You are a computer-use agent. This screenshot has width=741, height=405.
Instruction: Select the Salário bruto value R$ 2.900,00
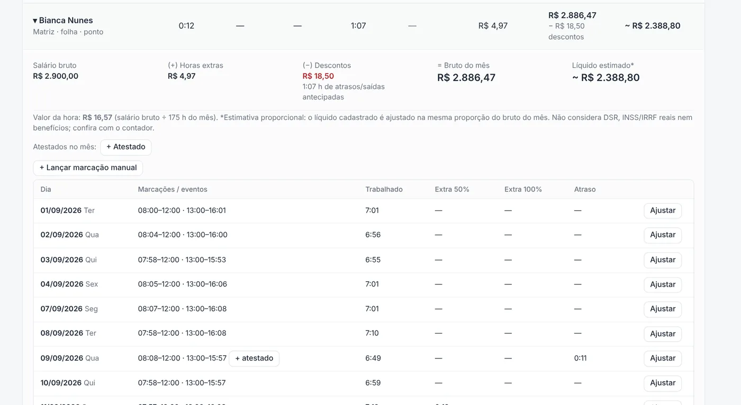click(x=56, y=76)
